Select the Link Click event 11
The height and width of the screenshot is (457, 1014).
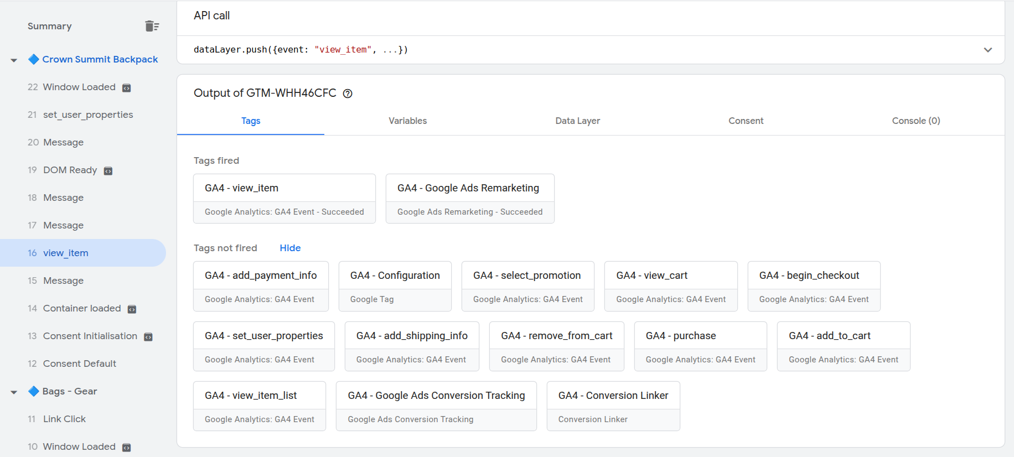click(64, 419)
